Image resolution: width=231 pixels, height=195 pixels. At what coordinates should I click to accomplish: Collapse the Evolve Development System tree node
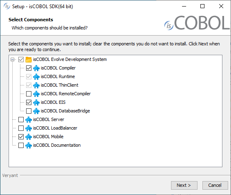(13, 60)
